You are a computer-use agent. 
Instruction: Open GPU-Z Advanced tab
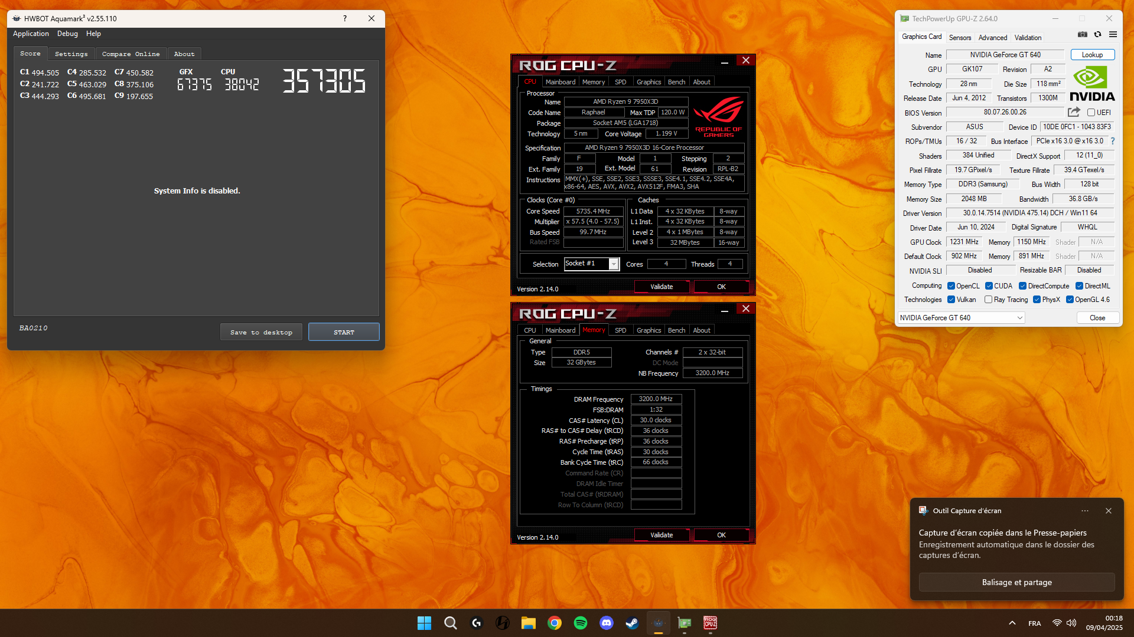[992, 37]
